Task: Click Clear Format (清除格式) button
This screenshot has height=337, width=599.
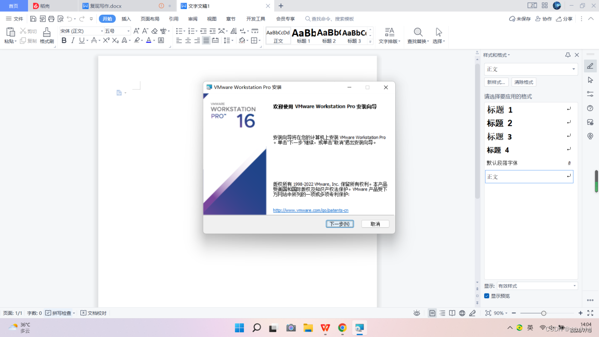Action: 523,82
